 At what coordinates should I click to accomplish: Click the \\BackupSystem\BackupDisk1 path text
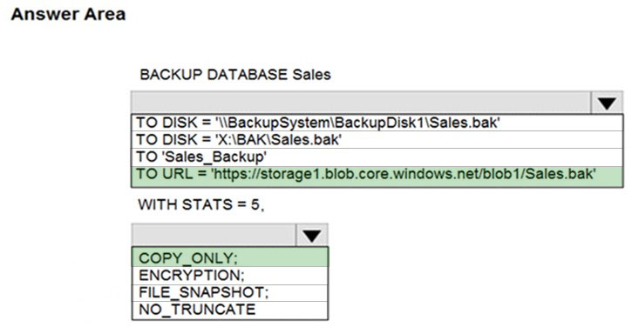pyautogui.click(x=322, y=123)
